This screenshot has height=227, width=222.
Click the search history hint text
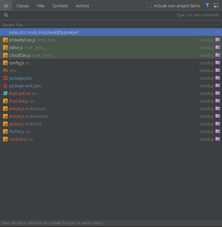pyautogui.click(x=53, y=223)
